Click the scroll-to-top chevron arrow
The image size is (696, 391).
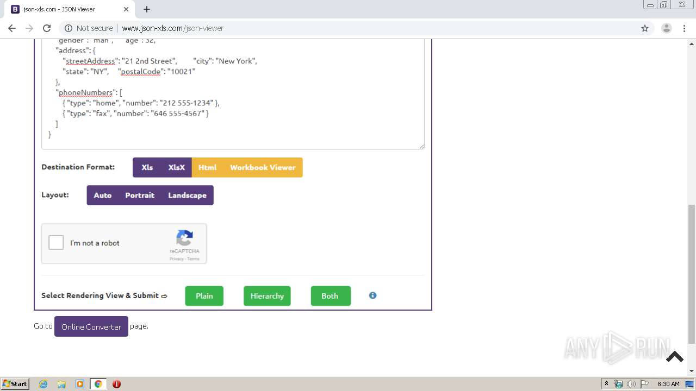675,357
